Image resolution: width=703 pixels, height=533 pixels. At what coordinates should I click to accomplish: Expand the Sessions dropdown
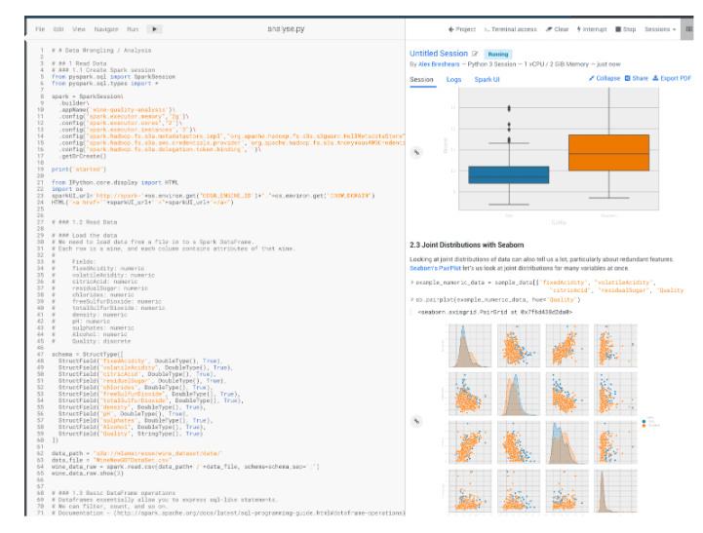660,29
